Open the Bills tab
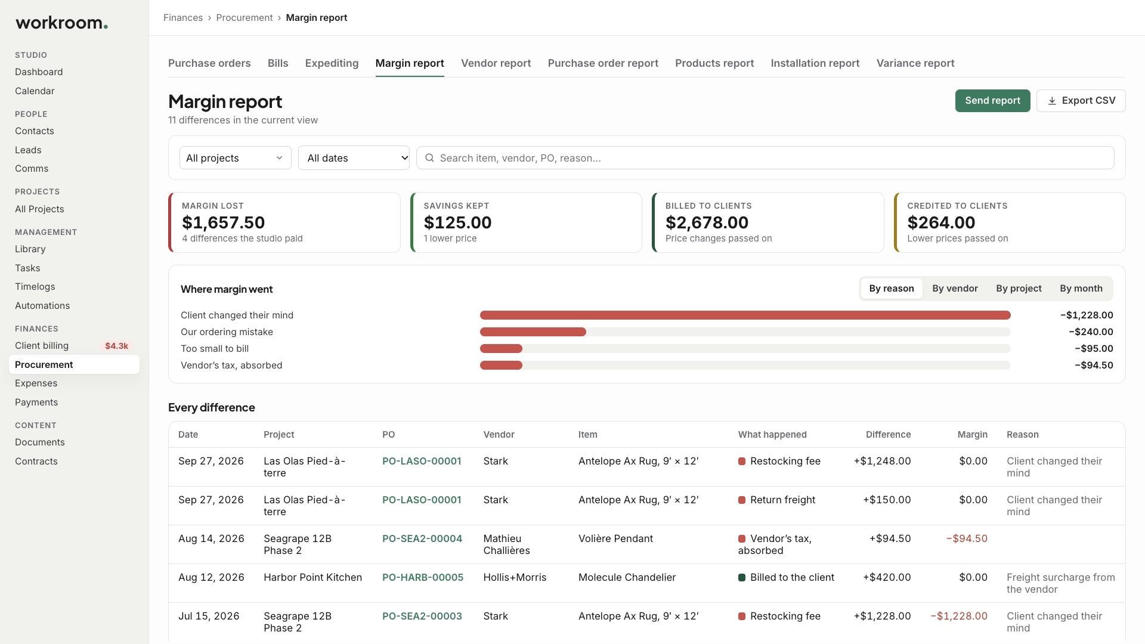1145x644 pixels. (x=278, y=63)
